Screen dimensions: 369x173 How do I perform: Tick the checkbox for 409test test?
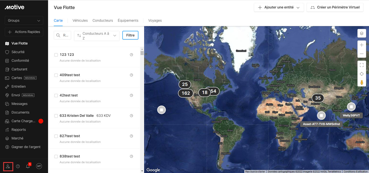56,75
